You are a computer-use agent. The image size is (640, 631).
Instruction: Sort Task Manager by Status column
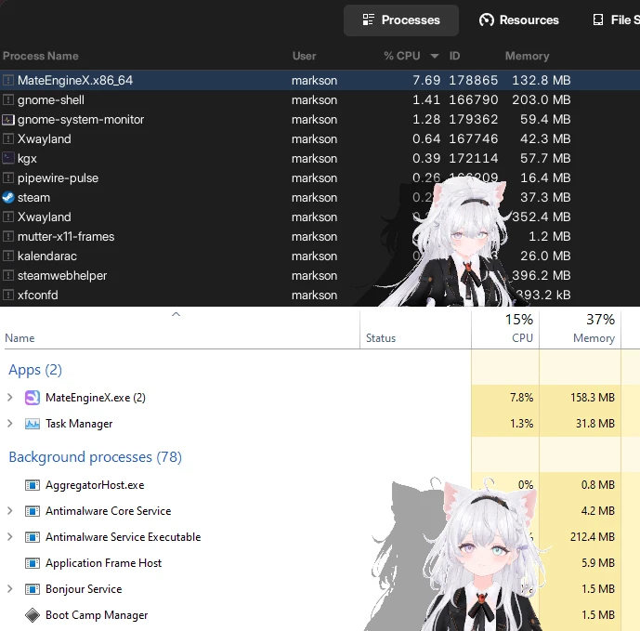coord(381,338)
